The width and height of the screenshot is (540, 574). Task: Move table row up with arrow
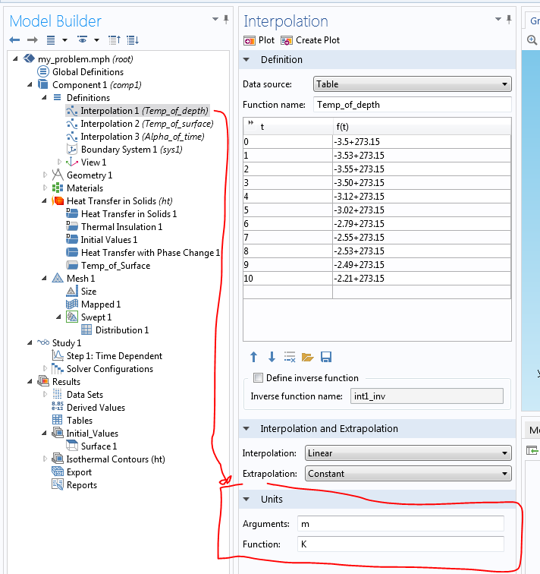click(x=254, y=357)
